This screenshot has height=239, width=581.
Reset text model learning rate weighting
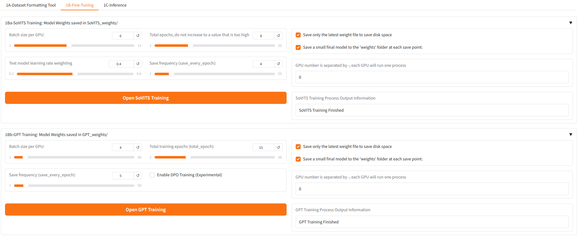(x=138, y=64)
